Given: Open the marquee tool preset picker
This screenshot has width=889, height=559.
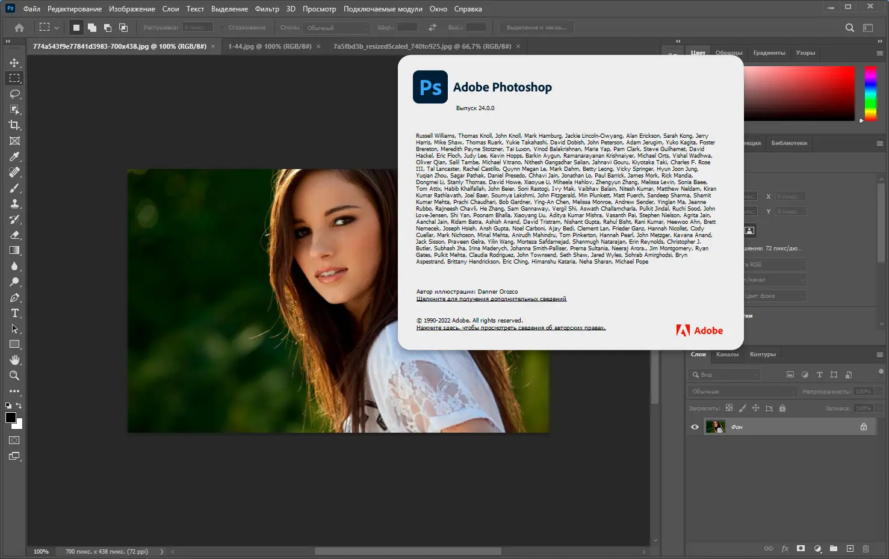Looking at the screenshot, I should (49, 28).
